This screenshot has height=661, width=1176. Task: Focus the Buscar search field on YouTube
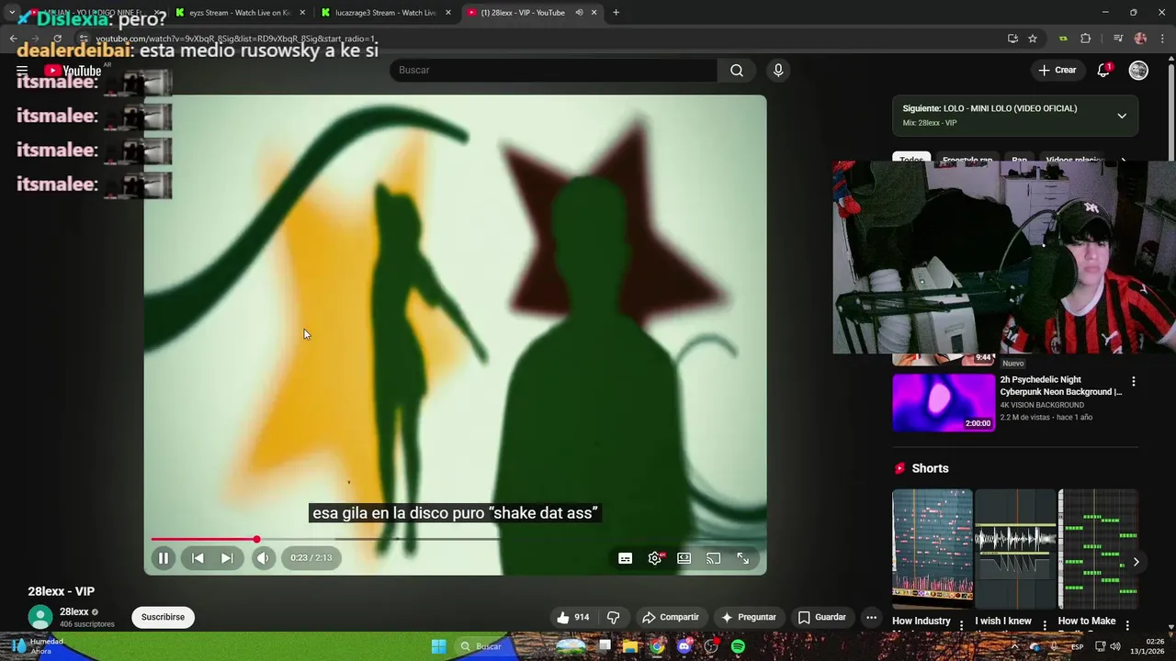pos(553,70)
